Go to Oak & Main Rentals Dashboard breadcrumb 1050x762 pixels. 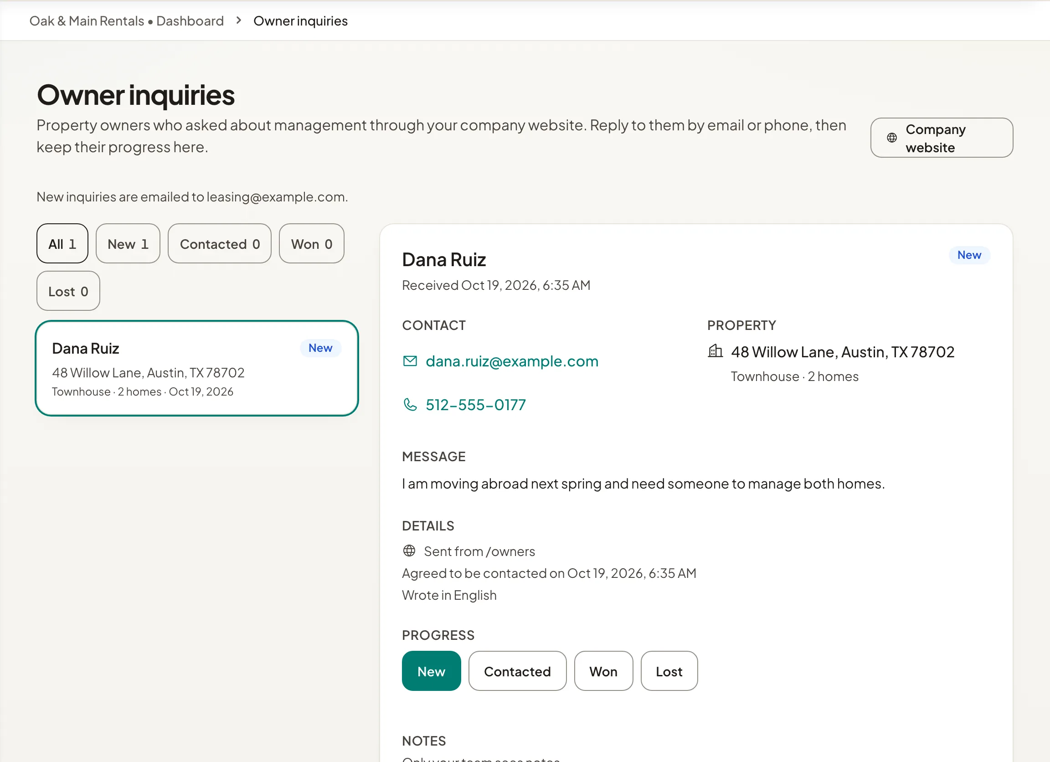coord(126,21)
